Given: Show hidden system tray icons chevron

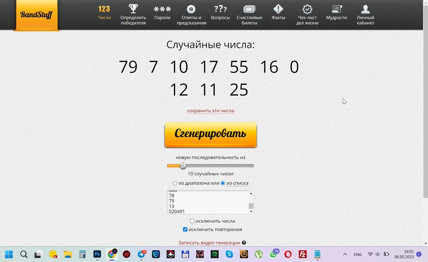Looking at the screenshot, I should click(345, 254).
